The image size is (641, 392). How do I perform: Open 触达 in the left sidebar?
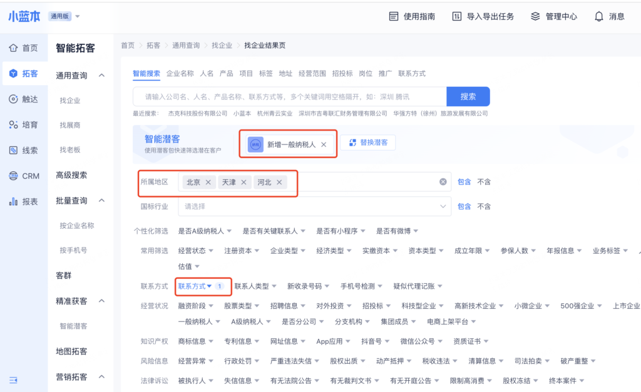tap(23, 99)
